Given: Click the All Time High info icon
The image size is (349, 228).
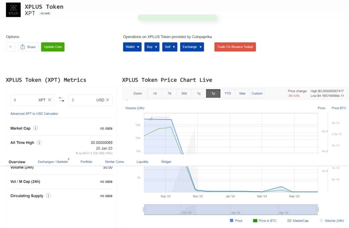Looking at the screenshot, I should [x=39, y=142].
